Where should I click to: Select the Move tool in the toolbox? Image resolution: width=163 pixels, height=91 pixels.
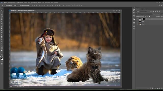pos(2,10)
